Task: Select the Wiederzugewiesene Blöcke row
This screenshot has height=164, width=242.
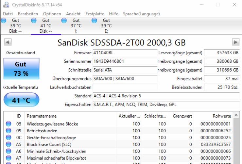Action: pyautogui.click(x=118, y=124)
